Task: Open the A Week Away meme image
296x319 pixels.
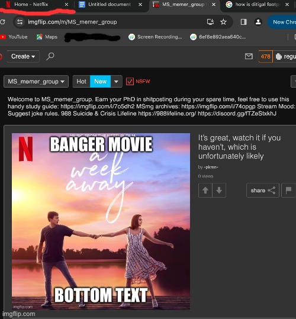Action: pyautogui.click(x=101, y=221)
